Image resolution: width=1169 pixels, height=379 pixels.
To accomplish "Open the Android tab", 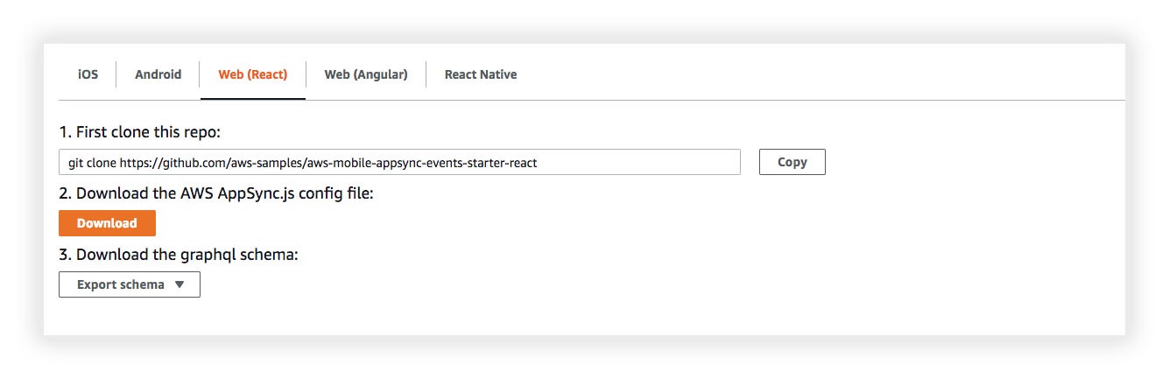I will pyautogui.click(x=158, y=74).
